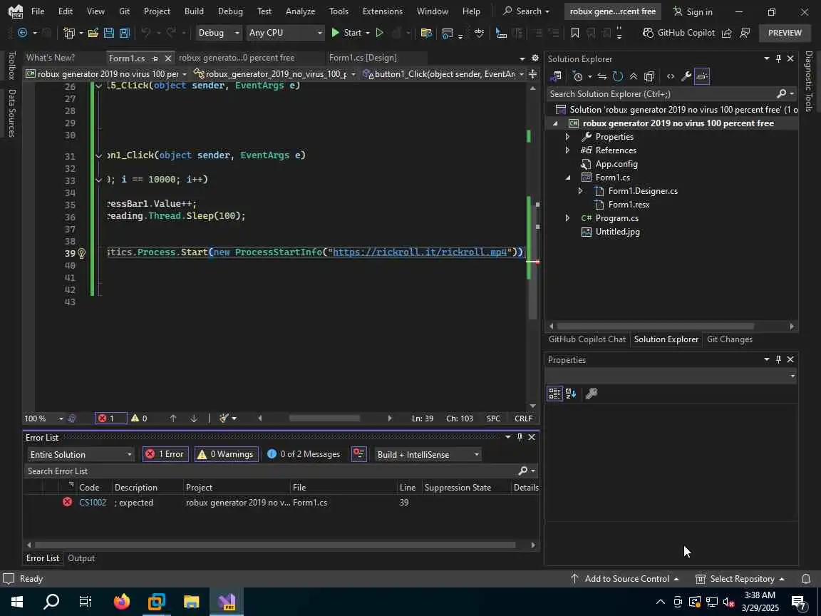Click the Sign in button
821x616 pixels.
(693, 11)
